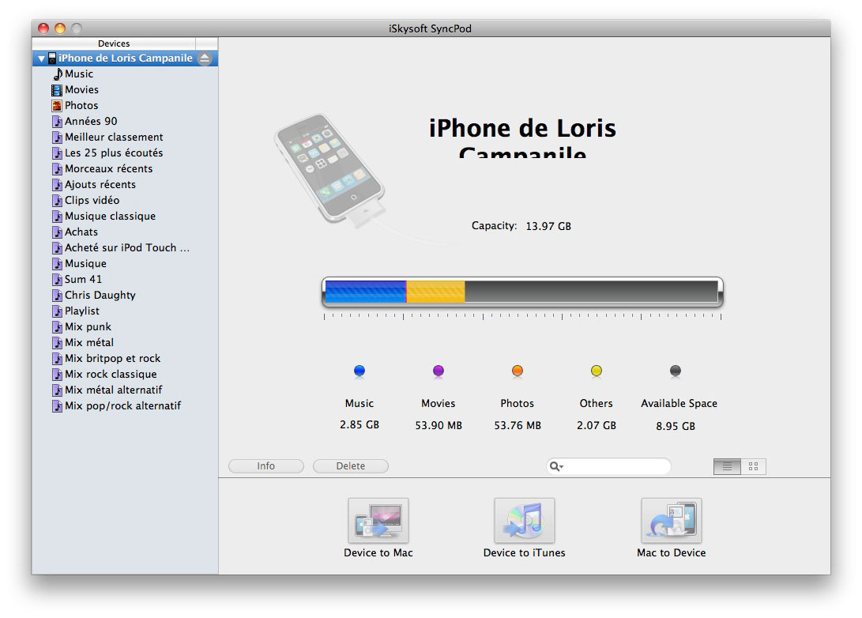Switch to grid view mode
Screen dimensions: 862x618
(x=753, y=466)
